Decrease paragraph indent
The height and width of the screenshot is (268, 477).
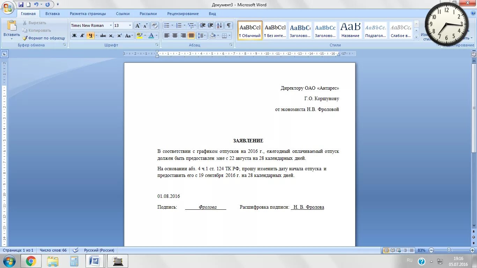pos(203,25)
